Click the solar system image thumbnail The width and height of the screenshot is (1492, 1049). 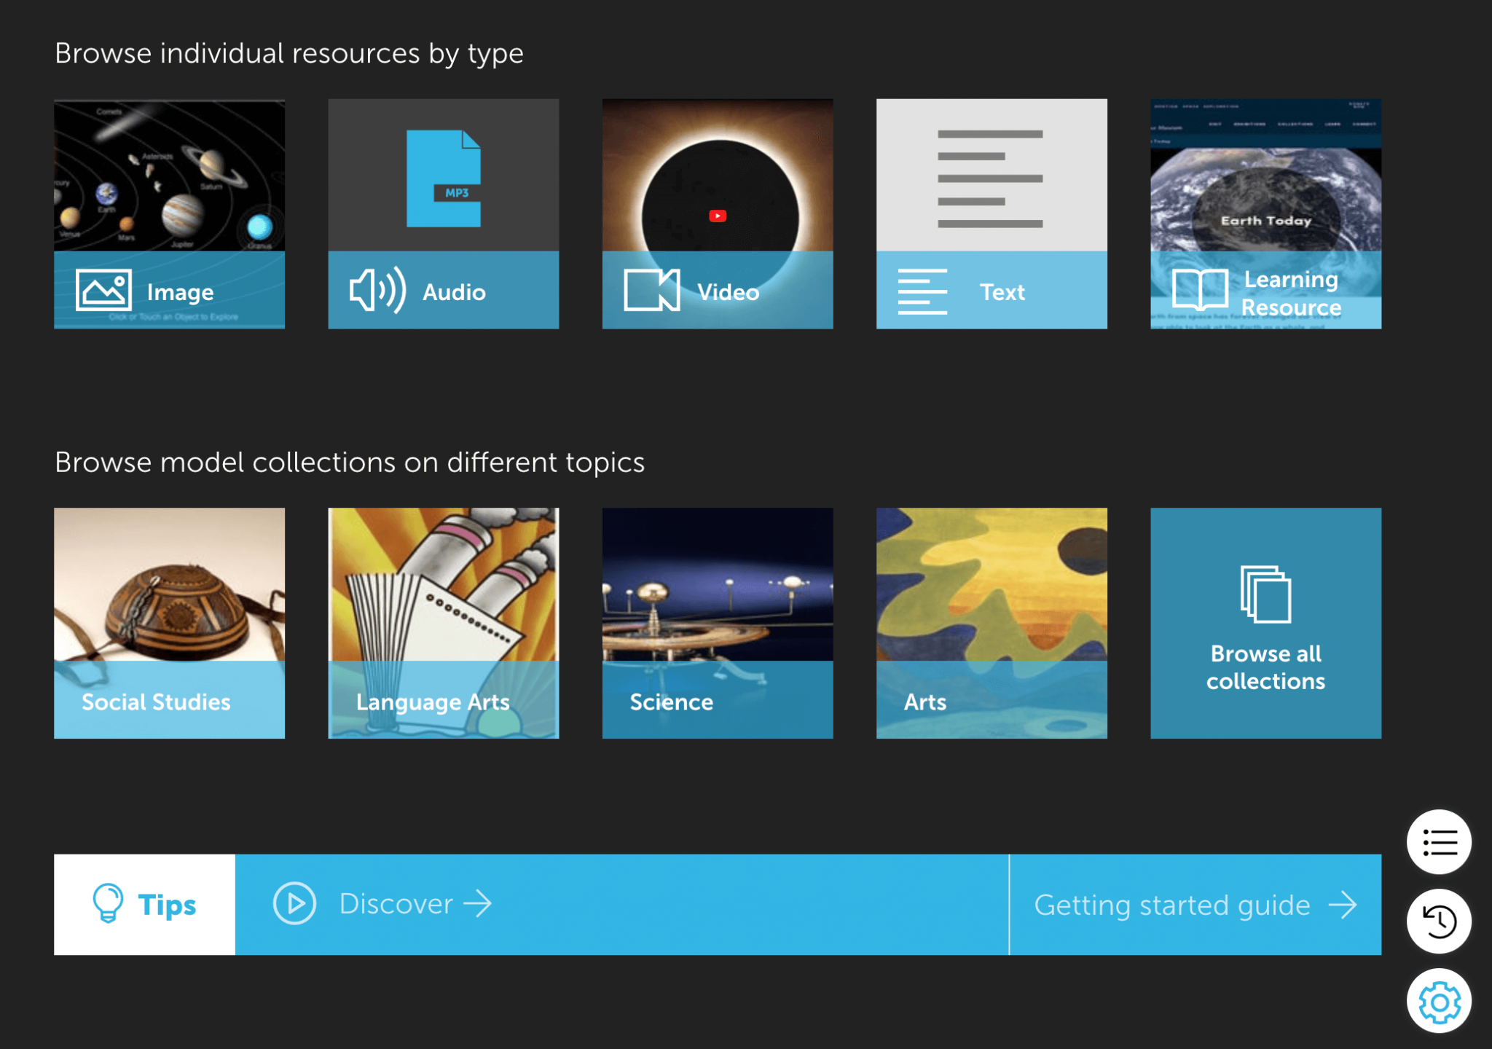click(169, 175)
